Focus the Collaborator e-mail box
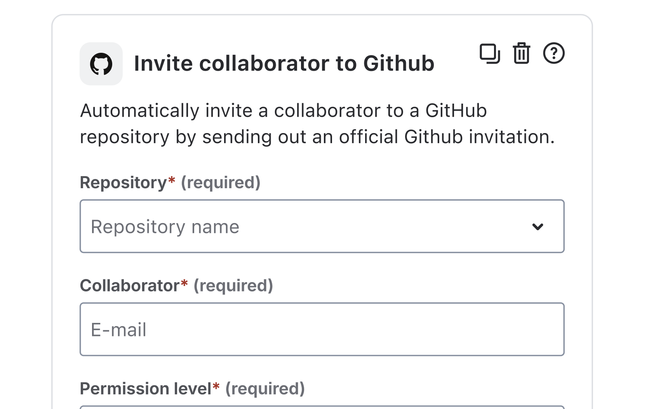This screenshot has height=409, width=647. 322,329
